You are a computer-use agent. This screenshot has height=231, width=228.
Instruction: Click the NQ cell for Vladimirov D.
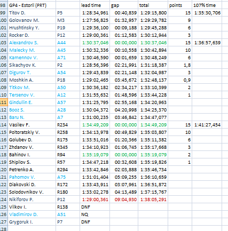tap(95, 214)
